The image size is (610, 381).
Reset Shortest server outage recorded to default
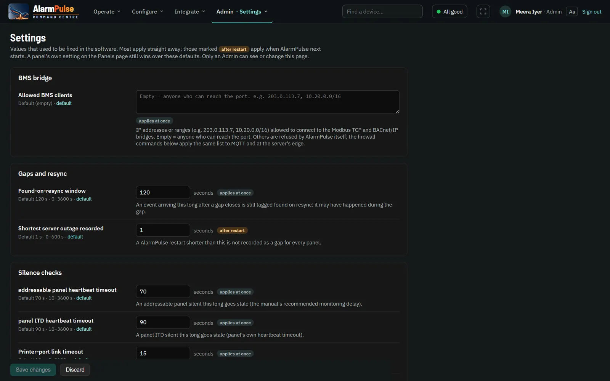point(75,237)
